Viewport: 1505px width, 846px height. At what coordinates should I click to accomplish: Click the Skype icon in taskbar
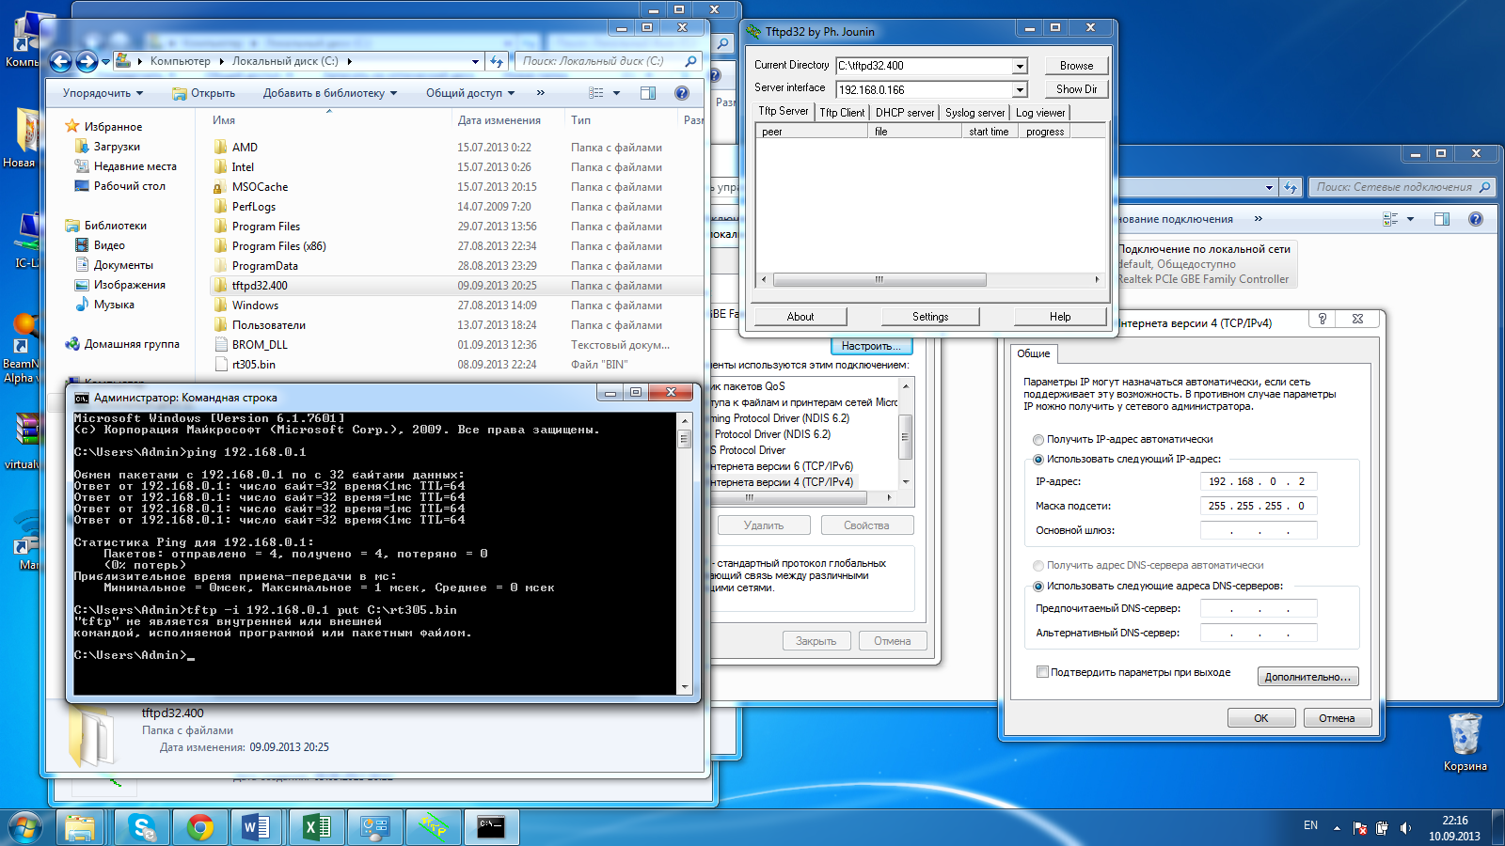coord(143,827)
